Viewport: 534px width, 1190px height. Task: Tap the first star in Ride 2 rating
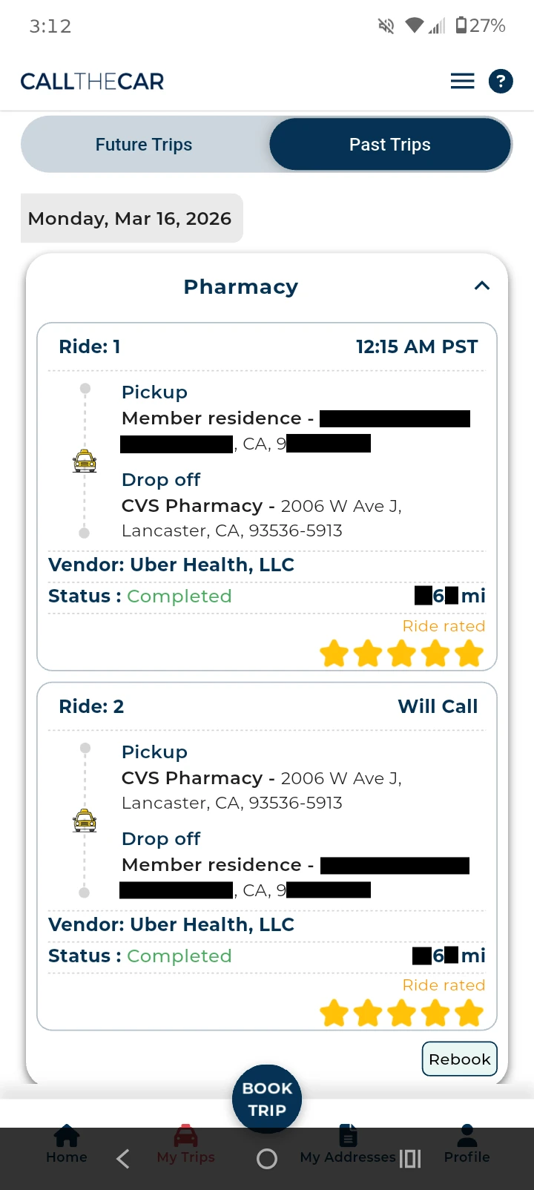(x=334, y=1013)
